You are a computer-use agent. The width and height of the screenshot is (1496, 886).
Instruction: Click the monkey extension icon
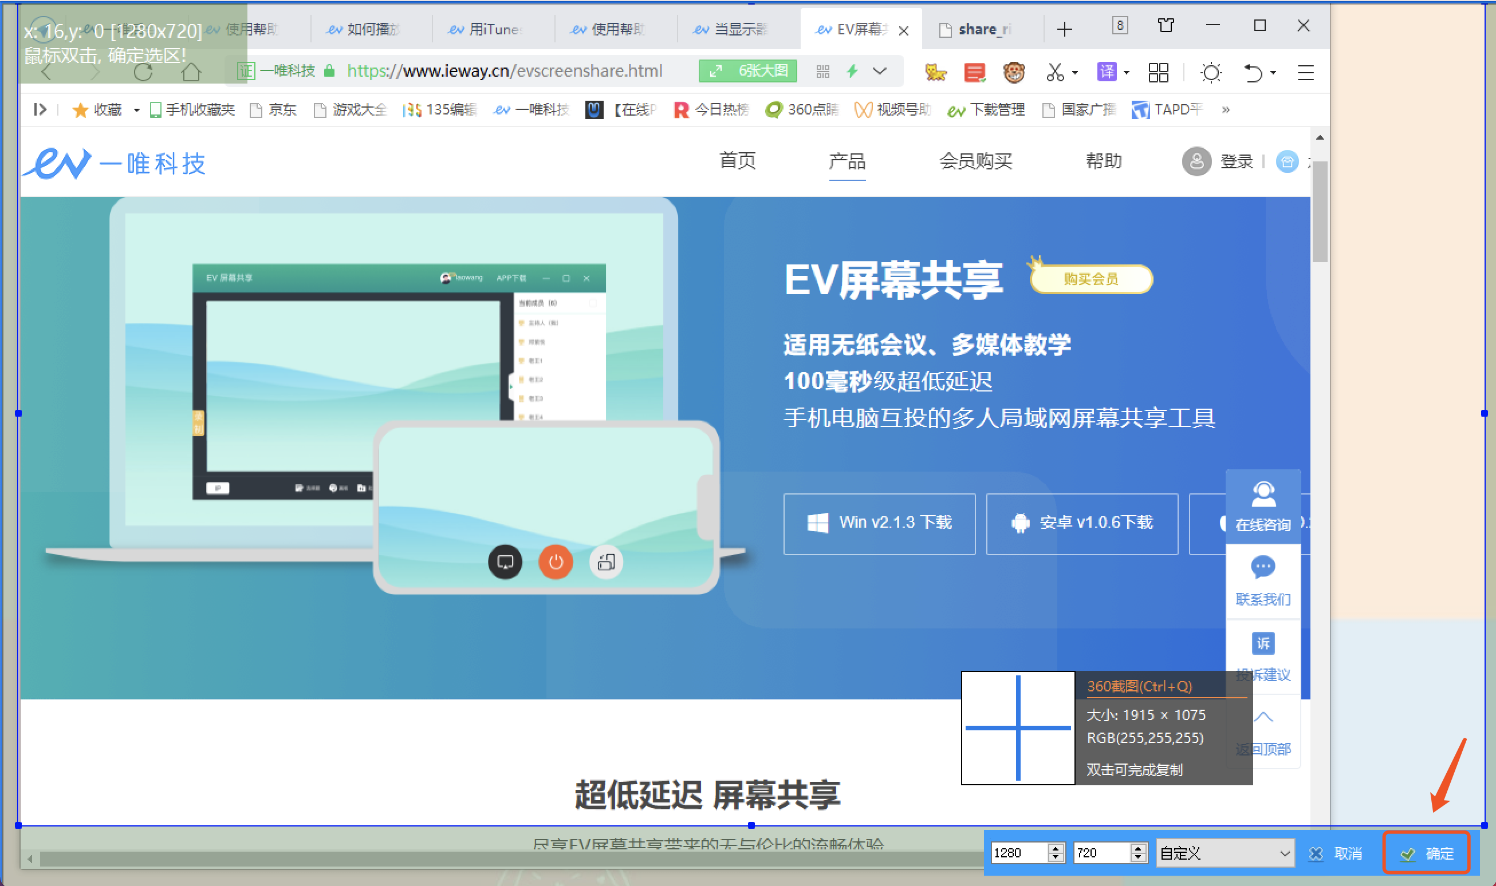[x=1014, y=72]
